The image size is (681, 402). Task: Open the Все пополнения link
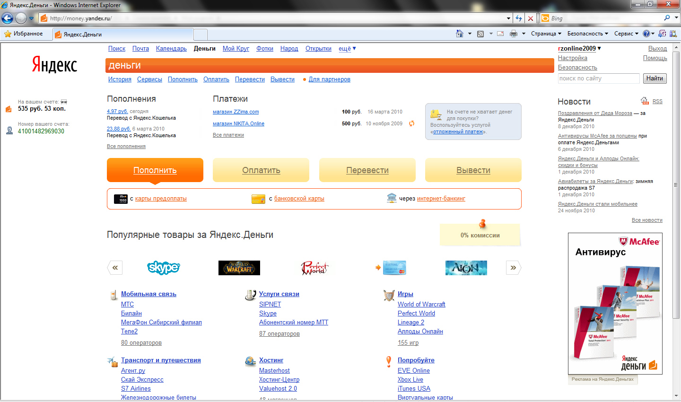[x=126, y=147]
